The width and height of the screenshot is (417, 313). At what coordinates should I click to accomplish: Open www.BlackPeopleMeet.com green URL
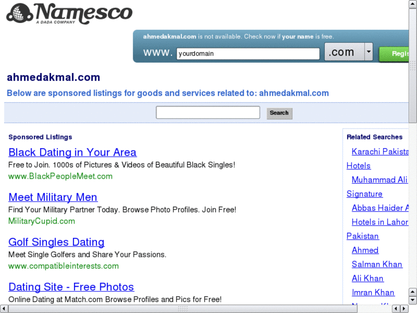coord(60,176)
